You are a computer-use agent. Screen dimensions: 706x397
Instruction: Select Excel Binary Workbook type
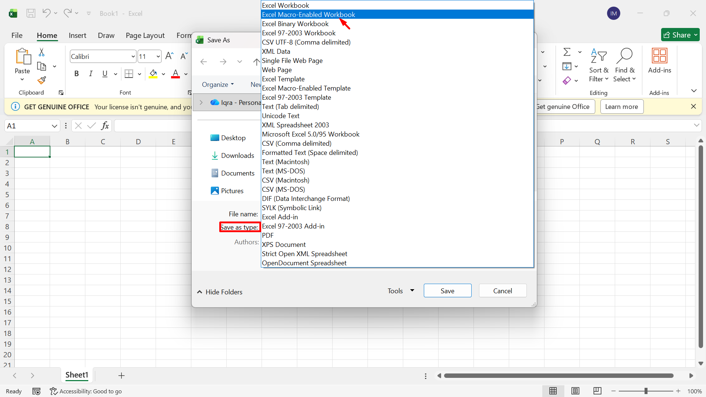point(397,24)
